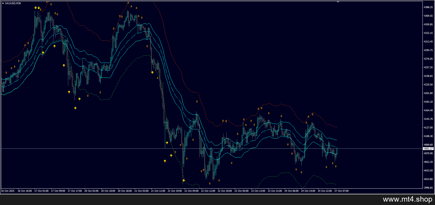Click time axis label 16 Oct 2025
This screenshot has height=205, width=435.
click(8, 191)
